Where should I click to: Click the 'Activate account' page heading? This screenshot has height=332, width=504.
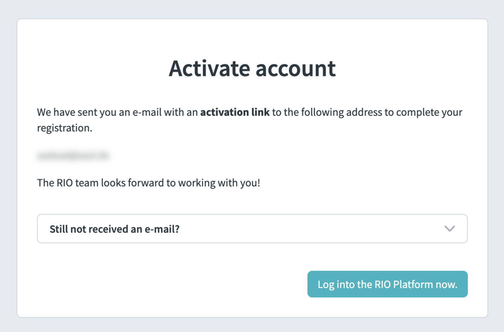(252, 68)
